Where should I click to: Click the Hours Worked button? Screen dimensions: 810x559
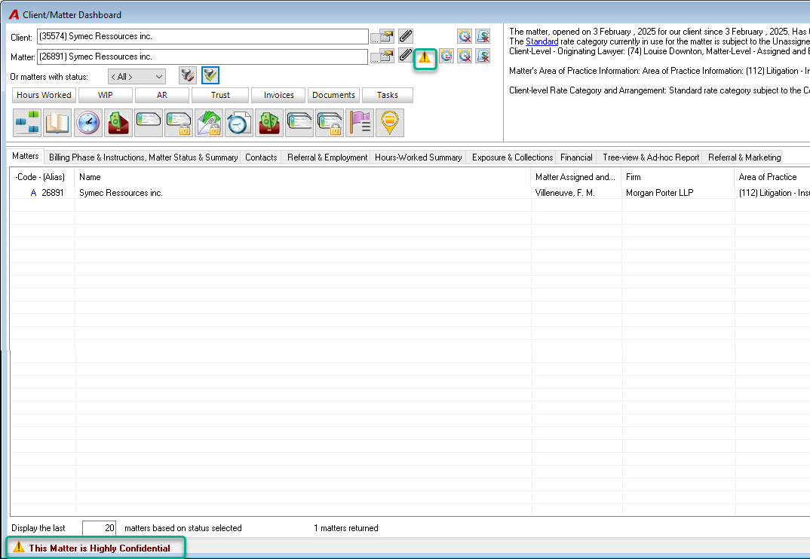point(44,95)
